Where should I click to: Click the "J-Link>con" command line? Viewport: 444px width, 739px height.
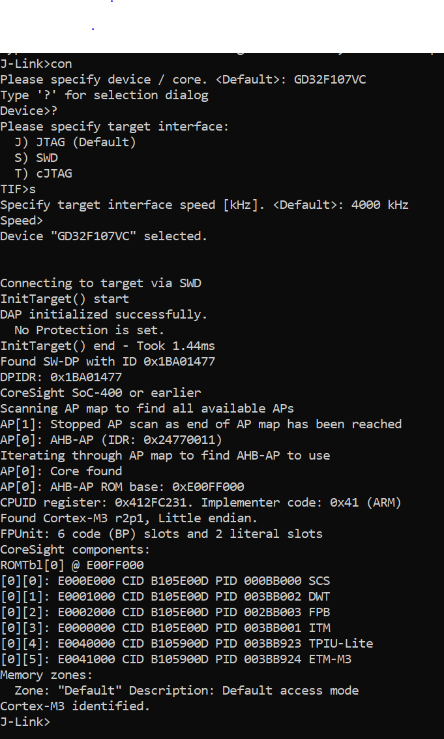tap(36, 63)
